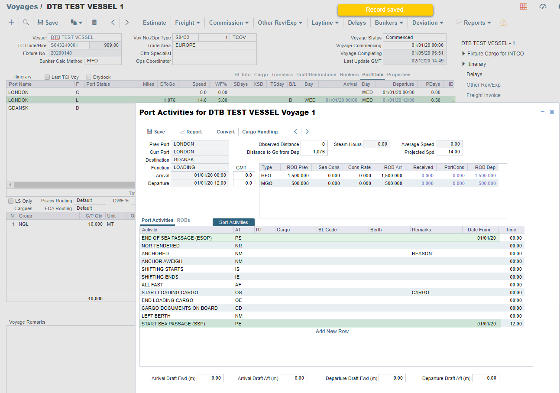
Task: Enable the Last TCI Voy checkbox
Action: point(48,77)
